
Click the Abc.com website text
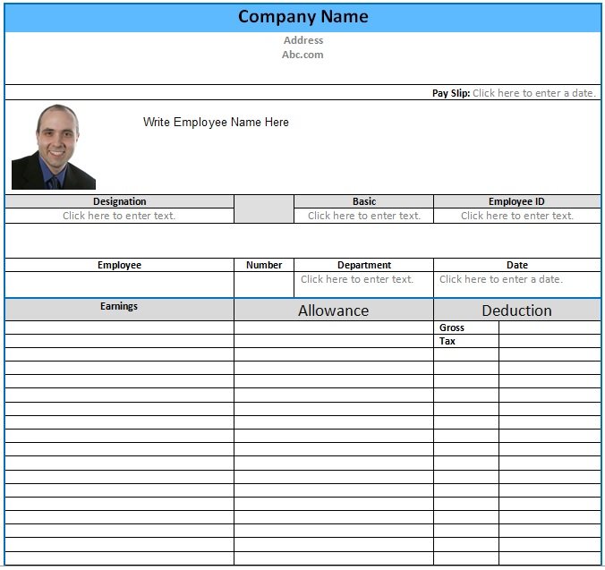tap(302, 55)
